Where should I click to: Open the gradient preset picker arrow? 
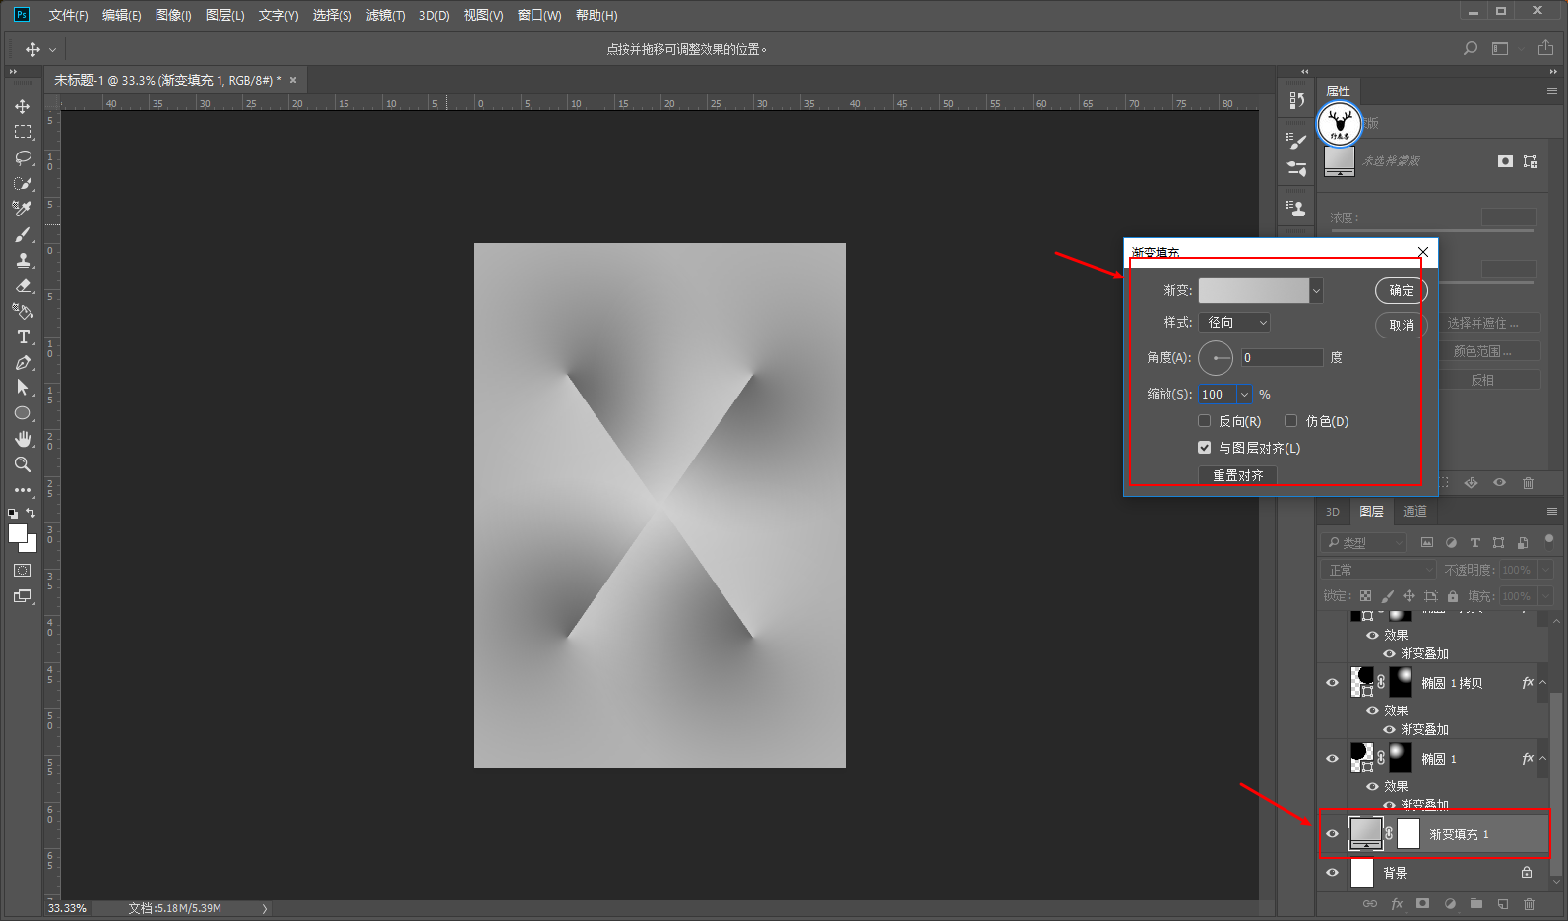(x=1316, y=290)
